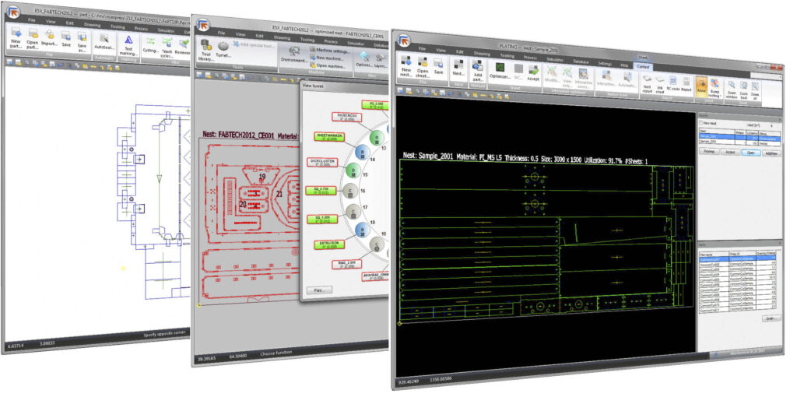Launch the Optimizer tool
797x397 pixels.
point(500,71)
